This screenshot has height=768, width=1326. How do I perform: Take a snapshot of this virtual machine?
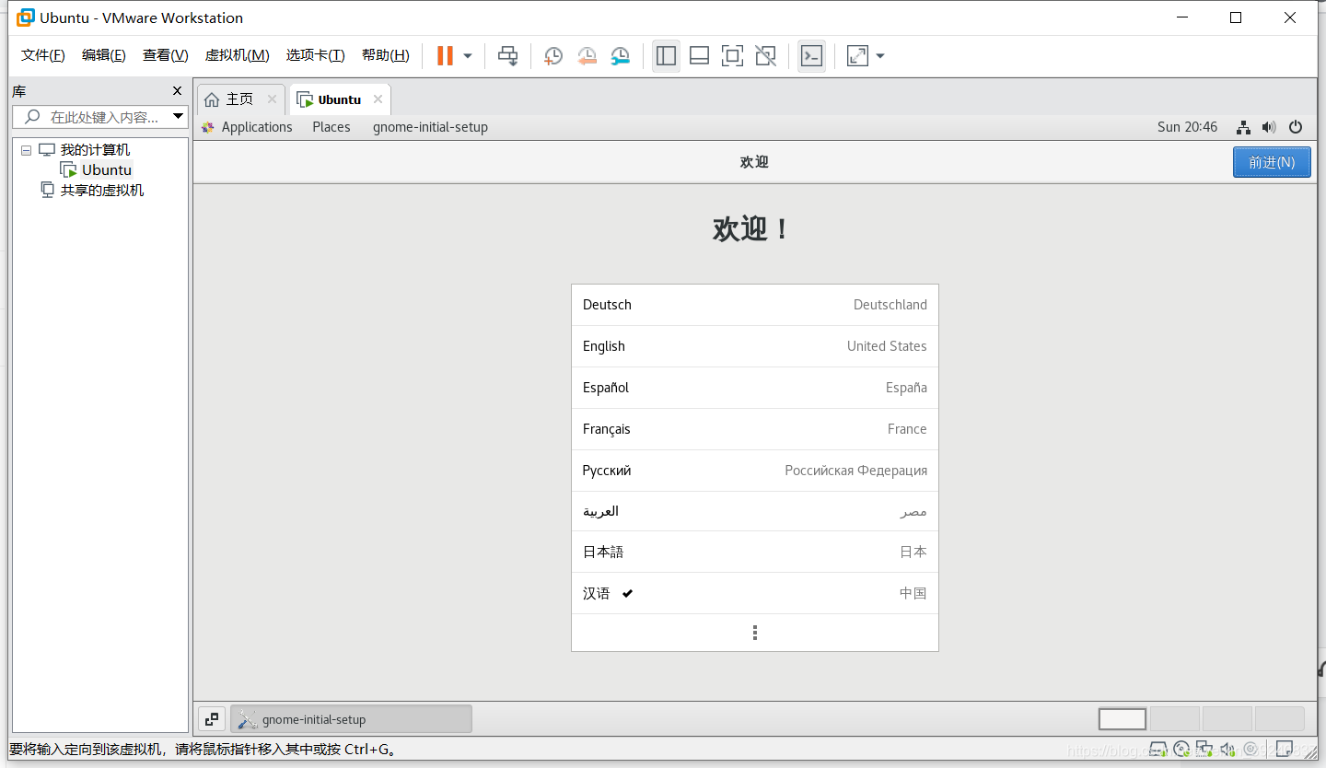tap(552, 56)
